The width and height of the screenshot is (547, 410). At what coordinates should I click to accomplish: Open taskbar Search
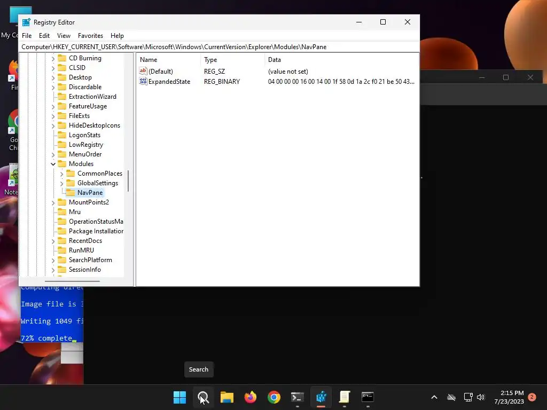point(203,397)
